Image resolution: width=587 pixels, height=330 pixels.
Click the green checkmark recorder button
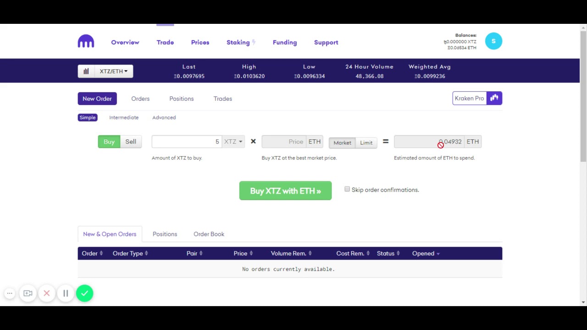coord(84,293)
